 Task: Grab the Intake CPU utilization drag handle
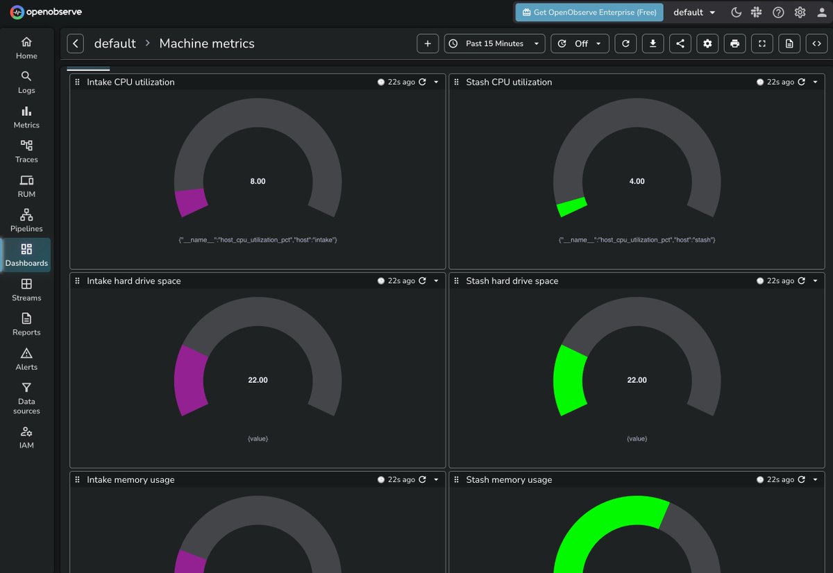[78, 82]
